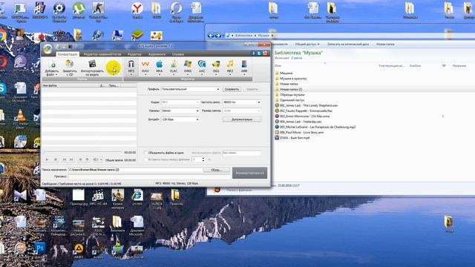Image resolution: width=475 pixels, height=267 pixels.
Task: Open the tag/title editor tab
Action: click(x=102, y=54)
